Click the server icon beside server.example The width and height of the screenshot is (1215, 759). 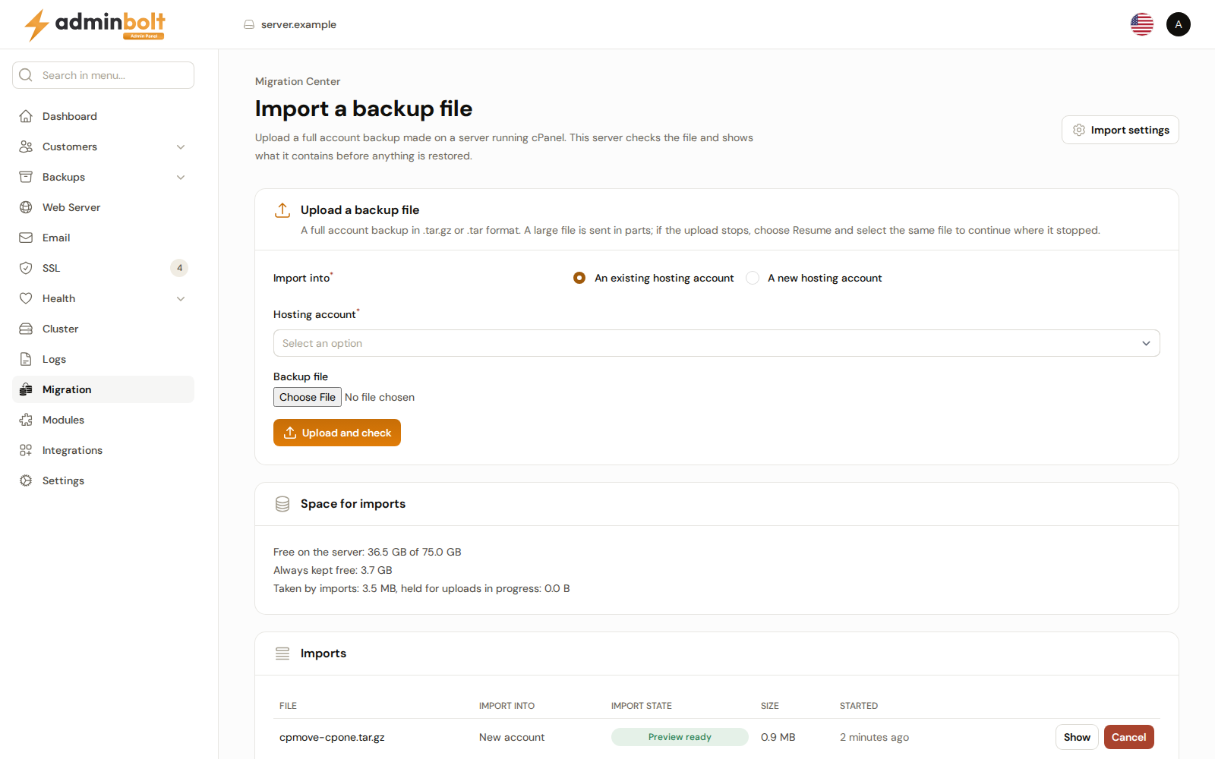249,24
